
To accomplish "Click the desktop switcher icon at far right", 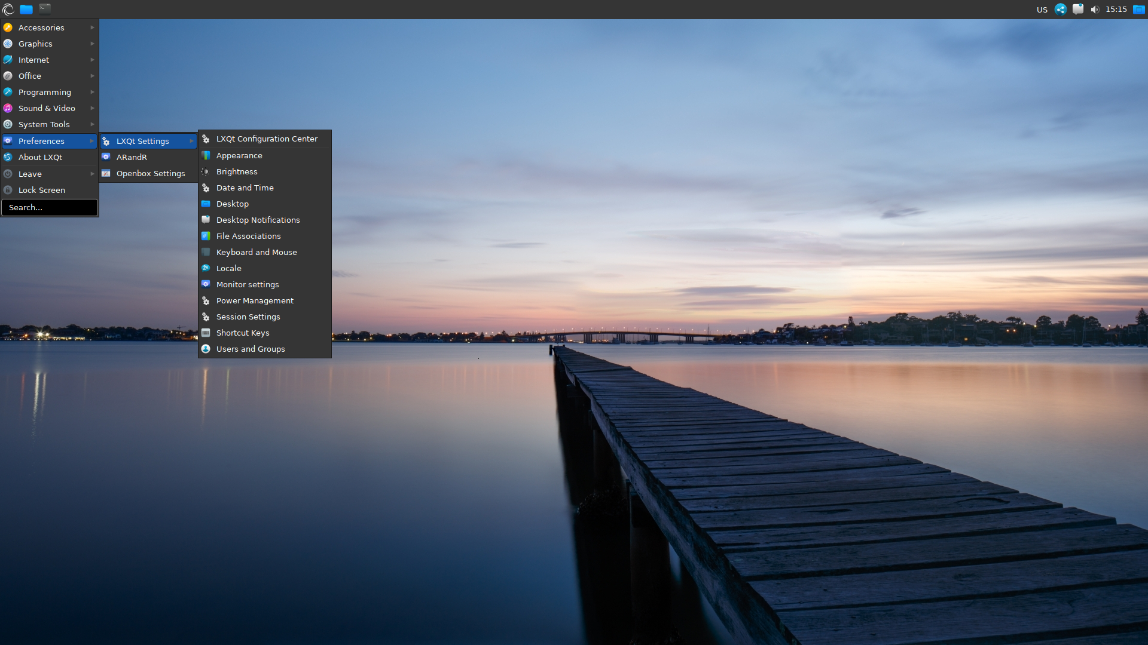I will point(1139,9).
